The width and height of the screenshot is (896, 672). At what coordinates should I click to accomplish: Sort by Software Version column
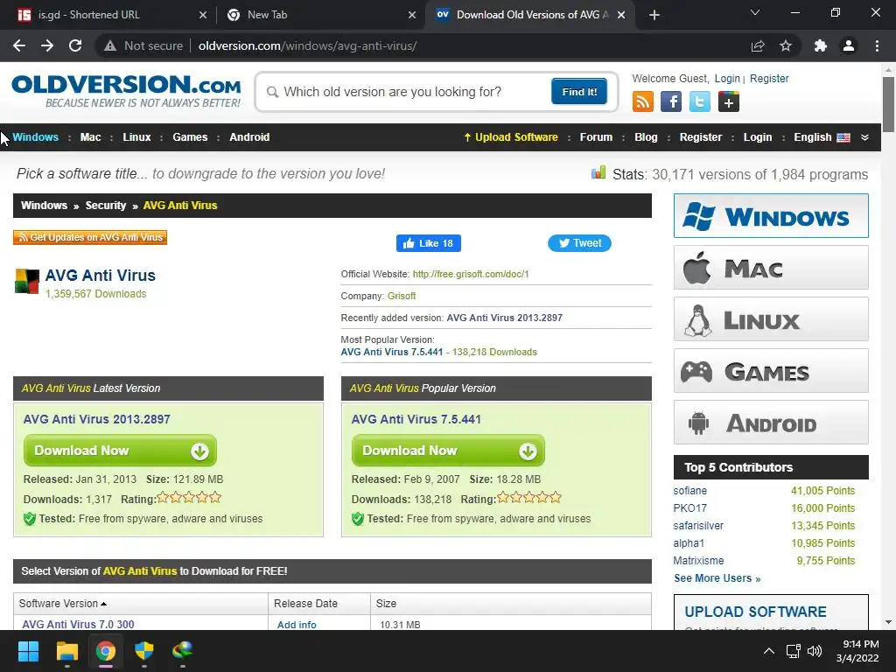click(x=63, y=604)
